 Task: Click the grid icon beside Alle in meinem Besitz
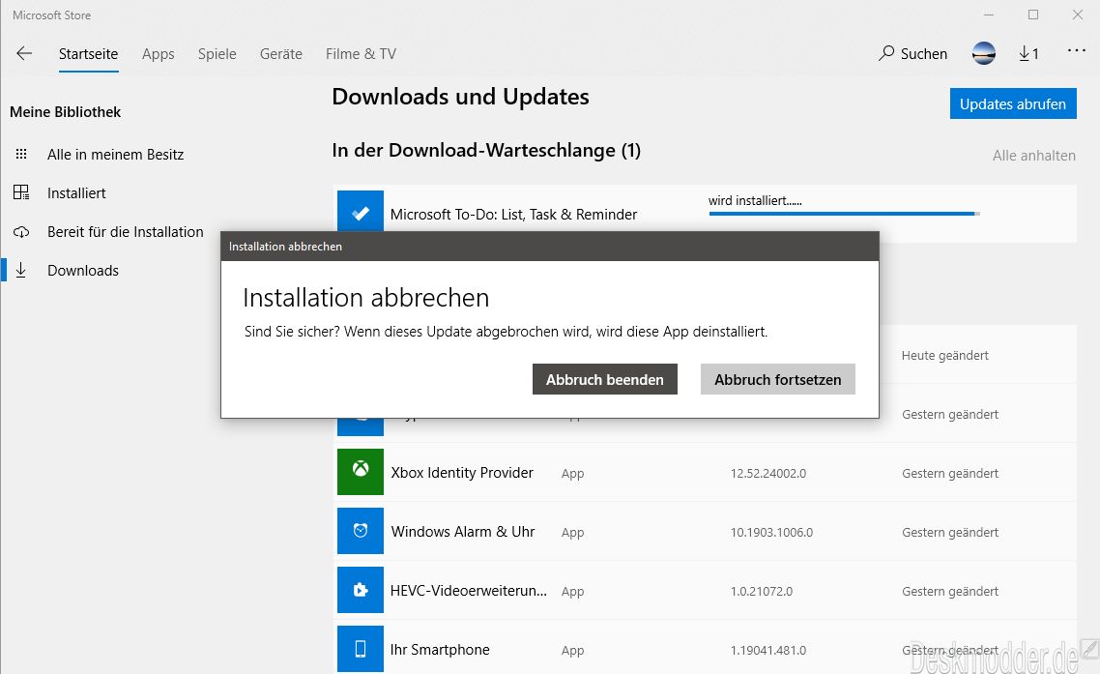[21, 154]
